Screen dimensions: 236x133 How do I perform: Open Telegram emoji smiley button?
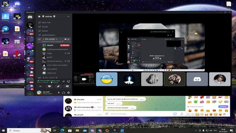[175, 114]
